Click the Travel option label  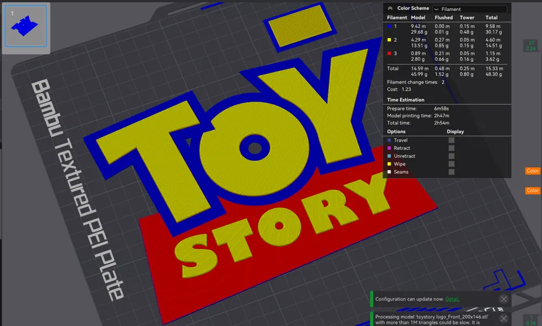pos(401,140)
